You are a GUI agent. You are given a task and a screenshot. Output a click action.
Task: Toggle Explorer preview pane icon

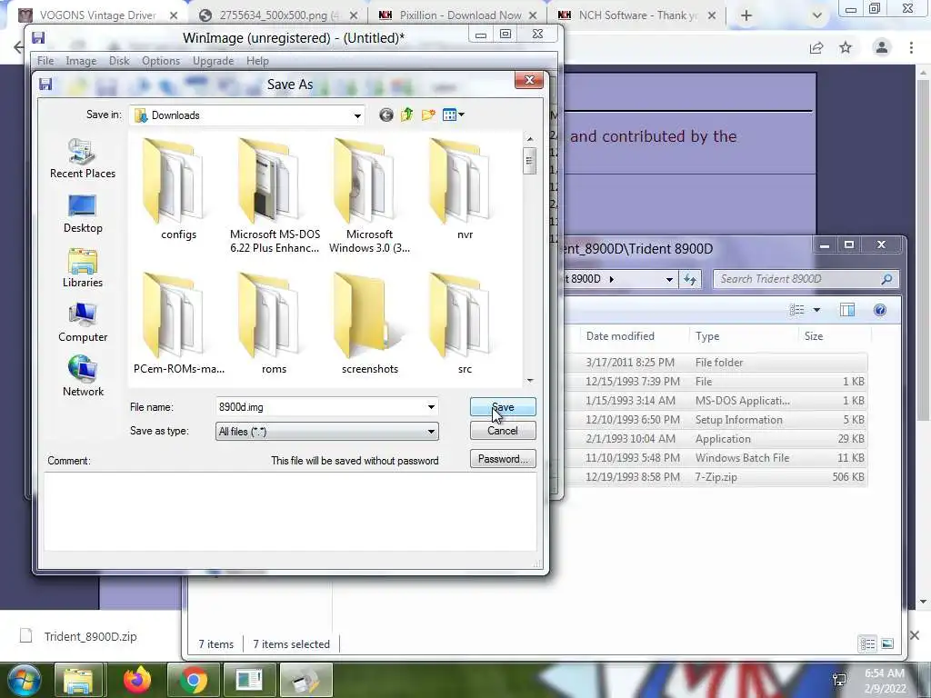(x=847, y=310)
